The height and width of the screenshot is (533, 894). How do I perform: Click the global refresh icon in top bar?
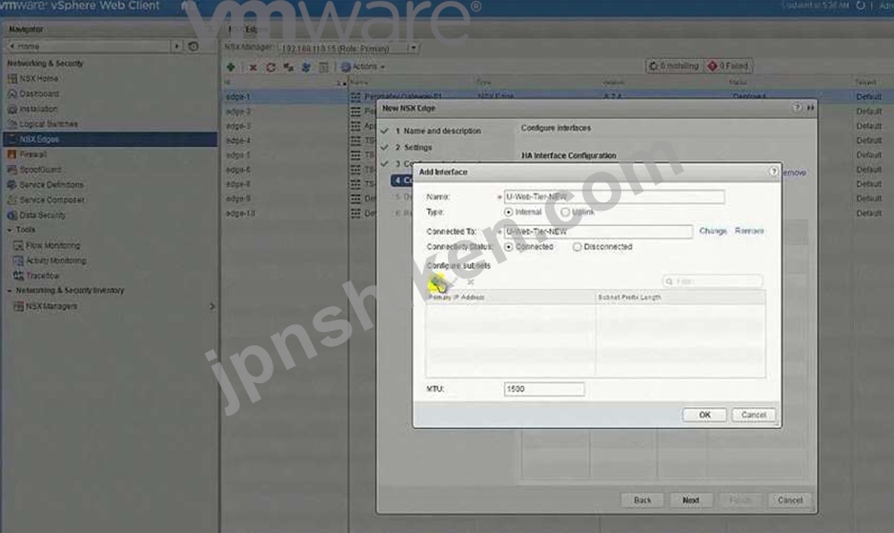[861, 6]
